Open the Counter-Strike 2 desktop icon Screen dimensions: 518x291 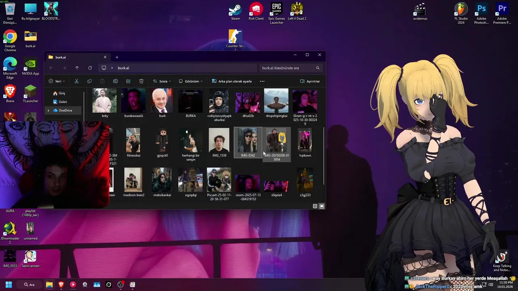[236, 40]
